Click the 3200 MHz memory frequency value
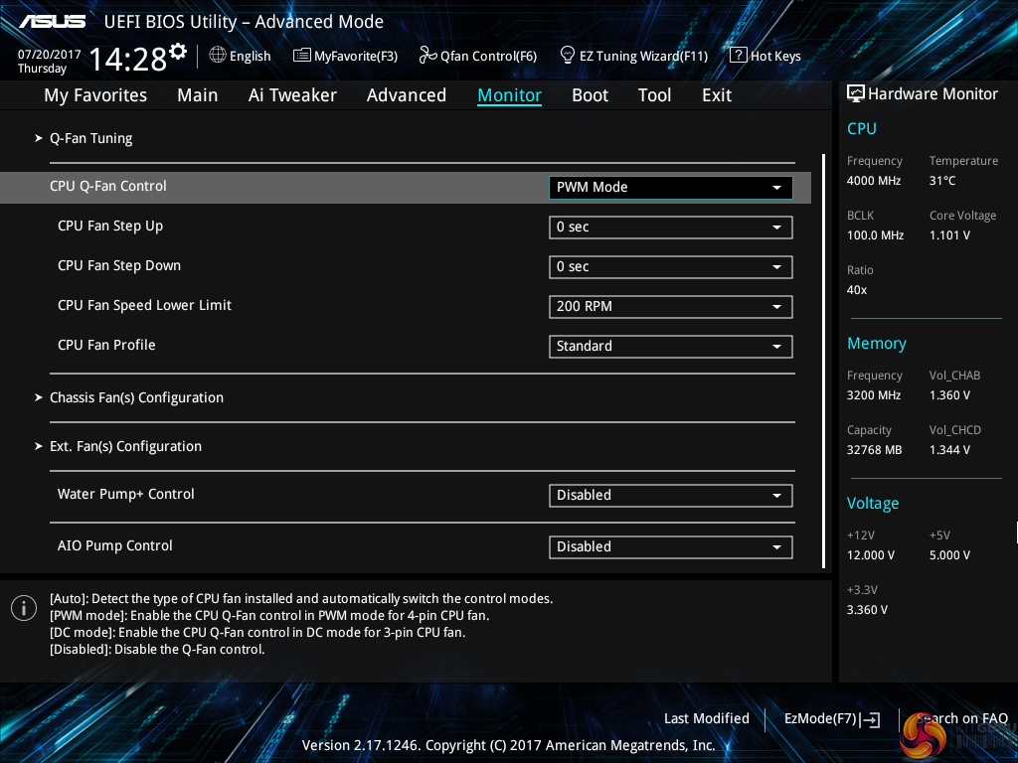 point(873,395)
